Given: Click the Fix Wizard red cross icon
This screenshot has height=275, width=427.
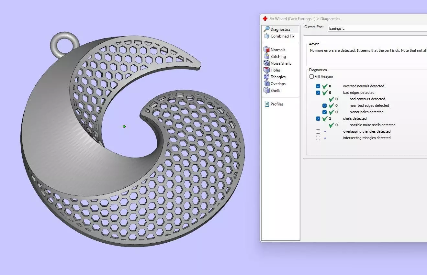Looking at the screenshot, I should 265,19.
